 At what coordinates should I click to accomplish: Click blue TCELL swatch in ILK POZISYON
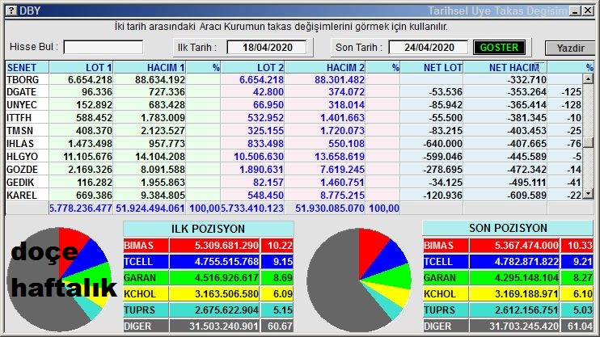tap(146, 262)
